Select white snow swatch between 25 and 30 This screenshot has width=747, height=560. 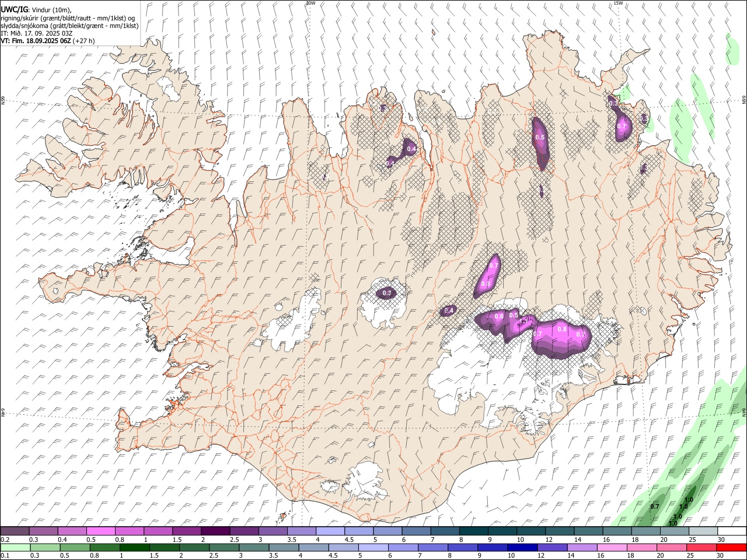(703, 531)
